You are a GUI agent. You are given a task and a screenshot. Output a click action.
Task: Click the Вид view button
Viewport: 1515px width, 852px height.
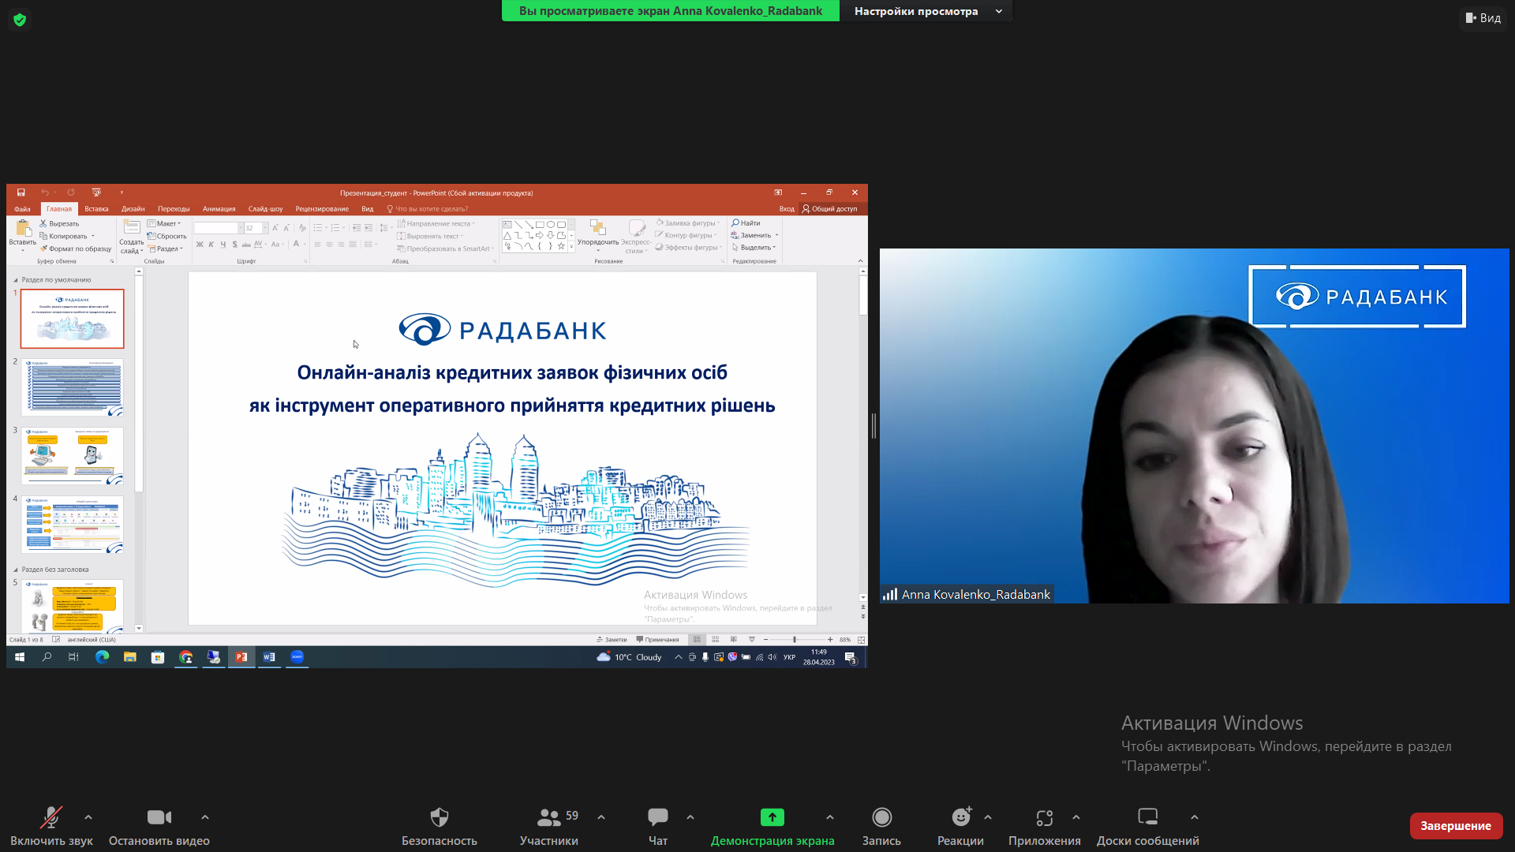point(1483,17)
